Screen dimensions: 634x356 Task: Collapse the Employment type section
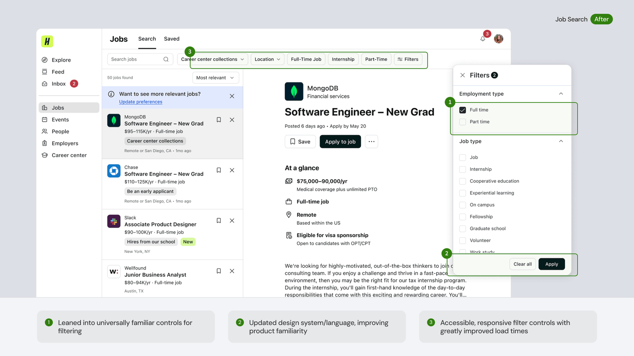[x=561, y=94]
